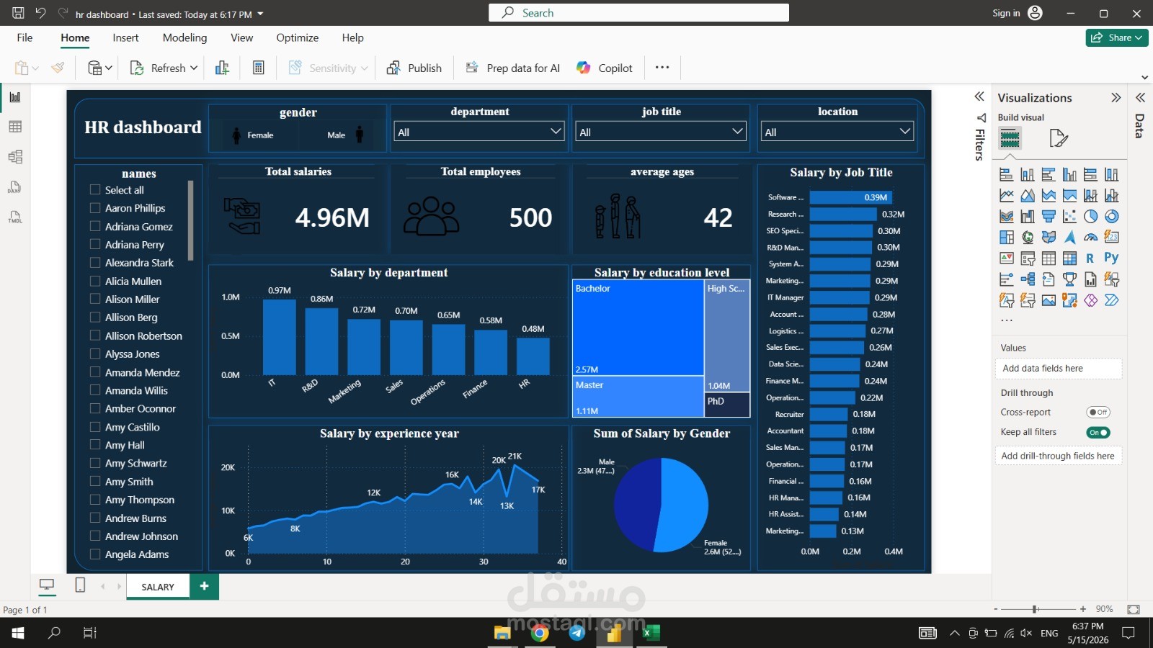Expand the Filters pane chevron
1153x648 pixels.
[x=979, y=96]
